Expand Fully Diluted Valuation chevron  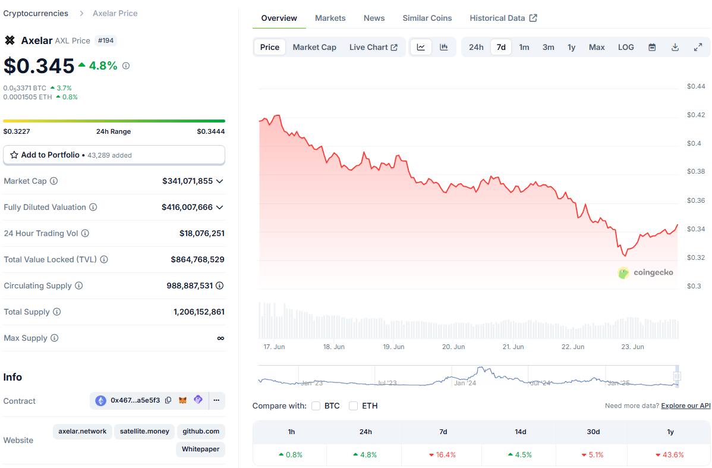click(220, 208)
